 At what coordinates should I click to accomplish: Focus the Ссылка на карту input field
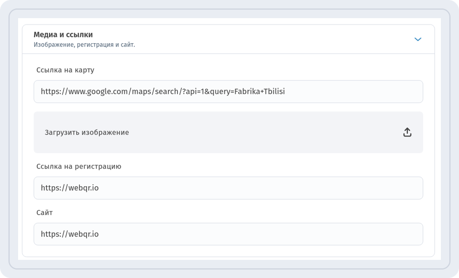(x=228, y=91)
